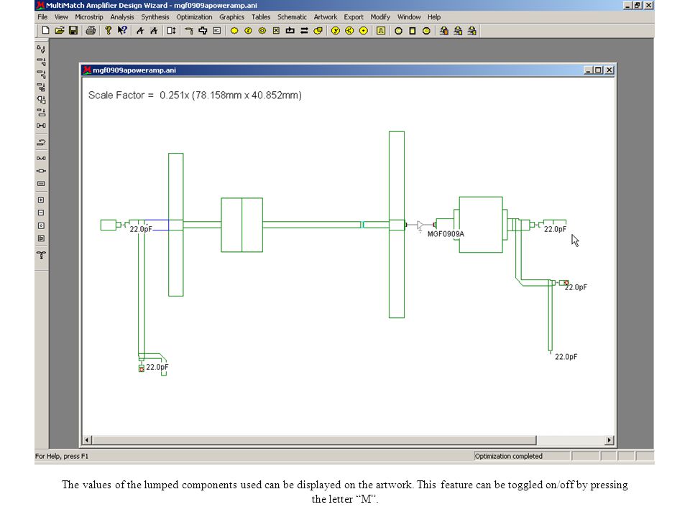Screen dimensions: 690x517
Task: Open the Optimization menu
Action: tap(194, 17)
